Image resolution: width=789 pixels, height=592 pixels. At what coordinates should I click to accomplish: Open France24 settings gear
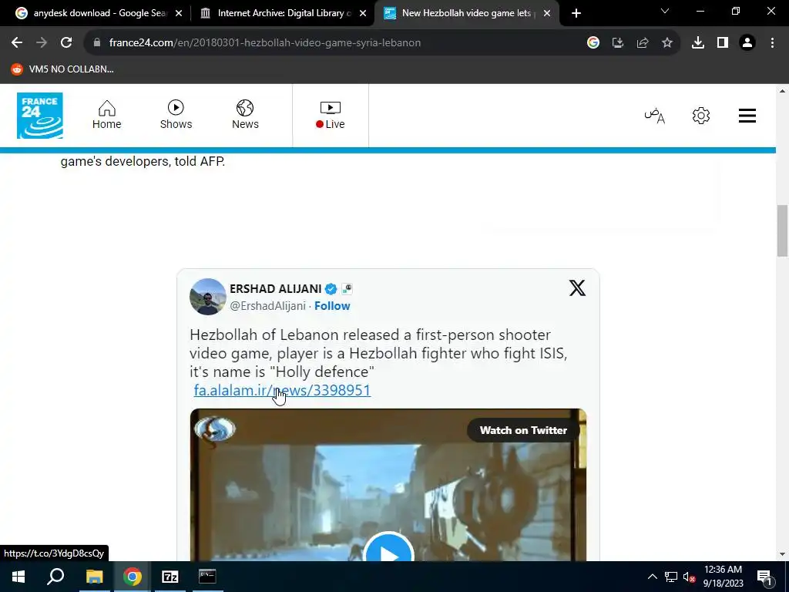pos(701,116)
